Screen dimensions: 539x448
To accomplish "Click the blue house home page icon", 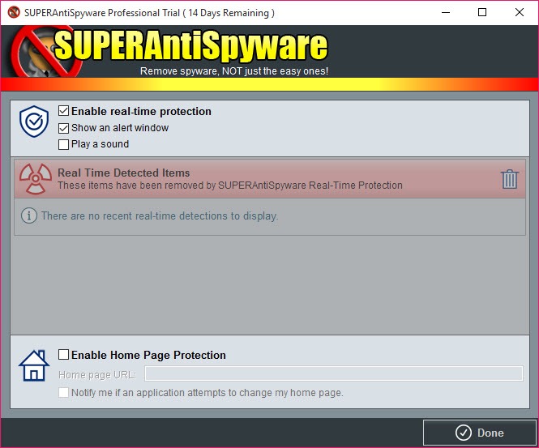I will pos(34,365).
